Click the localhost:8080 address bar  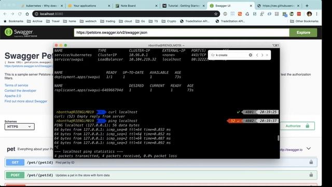point(126,14)
